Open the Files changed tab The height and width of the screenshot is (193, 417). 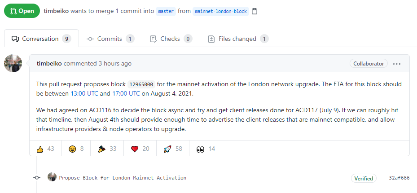coord(238,39)
